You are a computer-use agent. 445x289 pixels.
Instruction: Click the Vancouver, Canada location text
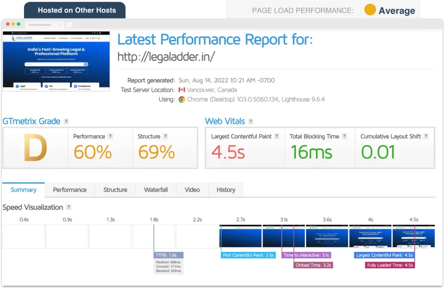pyautogui.click(x=212, y=90)
